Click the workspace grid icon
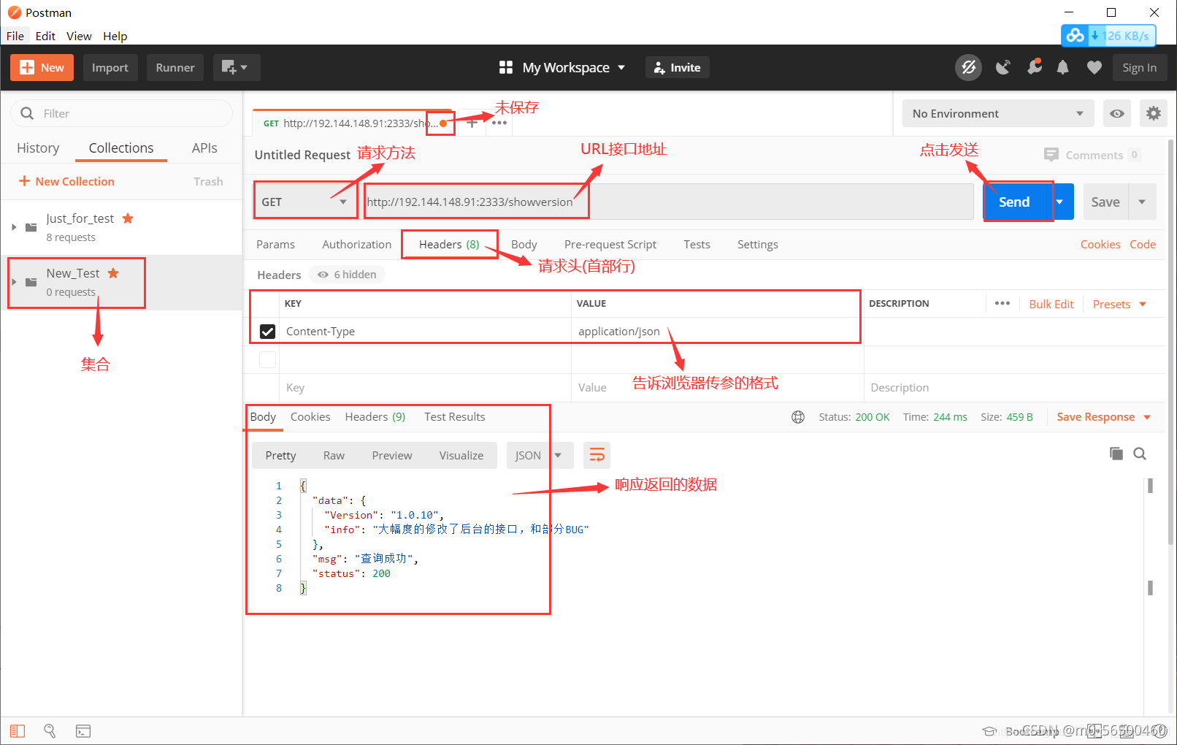 pos(506,67)
